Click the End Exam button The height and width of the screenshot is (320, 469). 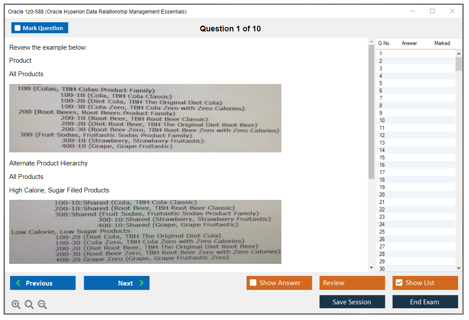click(x=425, y=302)
